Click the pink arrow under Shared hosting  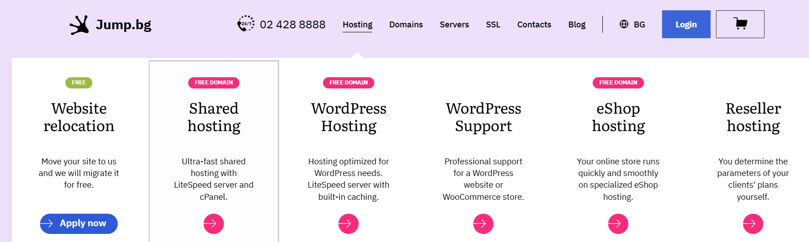(213, 224)
